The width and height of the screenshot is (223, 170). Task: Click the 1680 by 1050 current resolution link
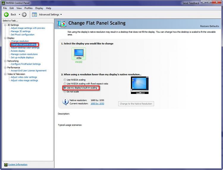tap(98, 104)
